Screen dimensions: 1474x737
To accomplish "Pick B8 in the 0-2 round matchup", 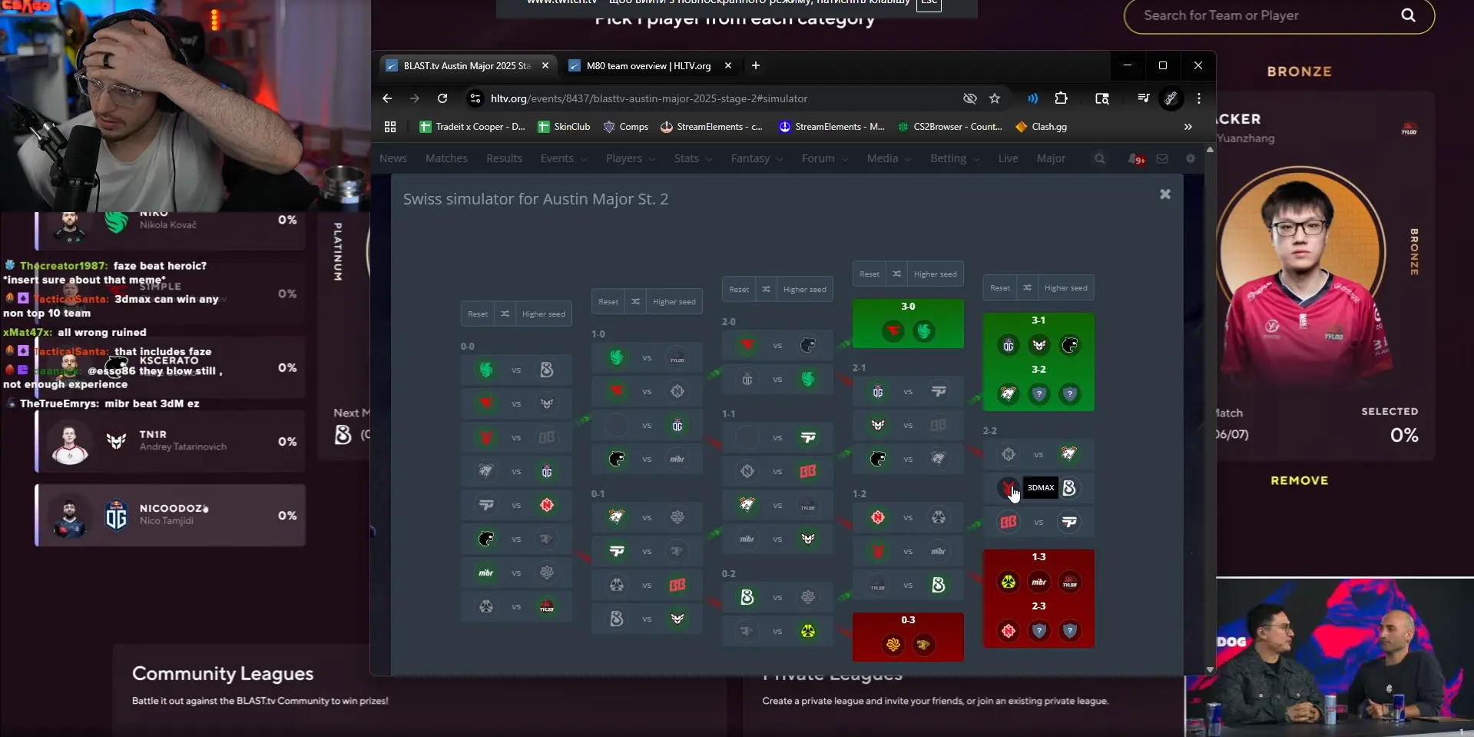I will pyautogui.click(x=747, y=597).
